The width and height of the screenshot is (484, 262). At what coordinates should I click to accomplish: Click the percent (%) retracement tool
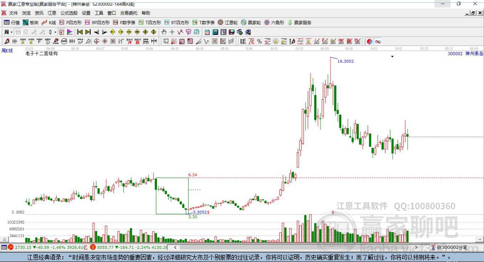(259, 42)
